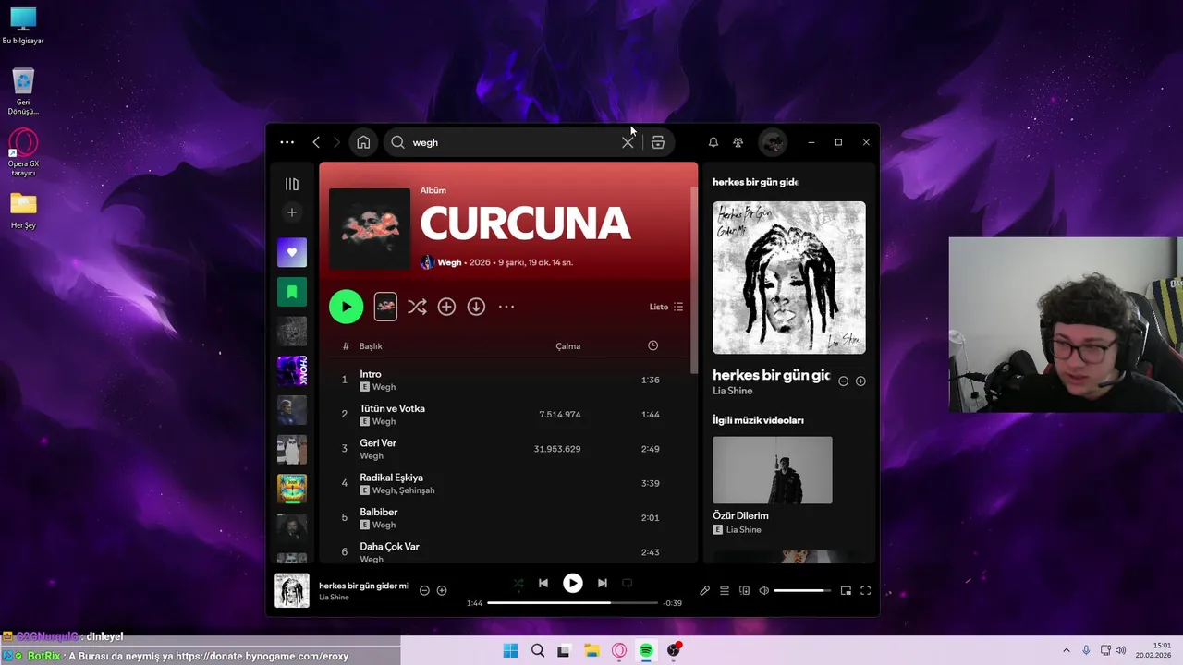Open Şehinşah artist link under Radikal Eşkiya

417,490
